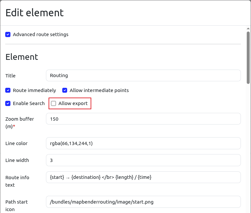This screenshot has width=251, height=213.
Task: Click the Allow intermediate points label
Action: pyautogui.click(x=99, y=90)
